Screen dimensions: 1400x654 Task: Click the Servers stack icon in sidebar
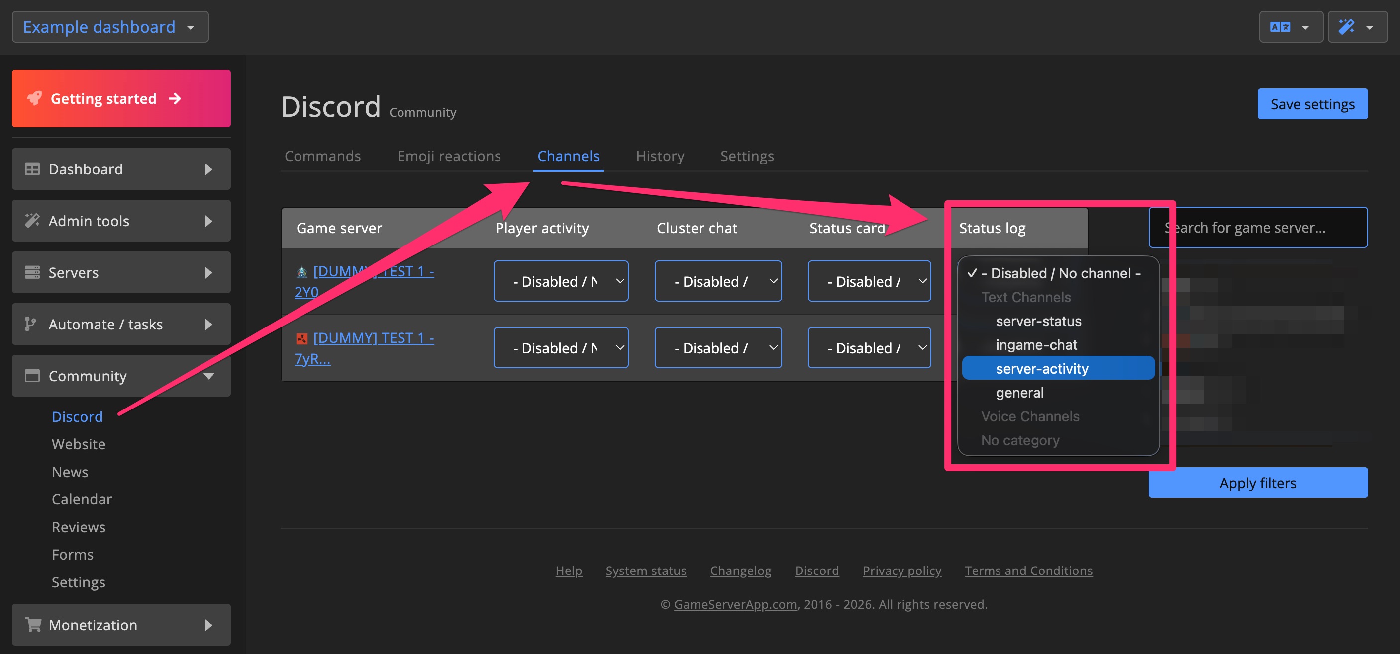(32, 272)
